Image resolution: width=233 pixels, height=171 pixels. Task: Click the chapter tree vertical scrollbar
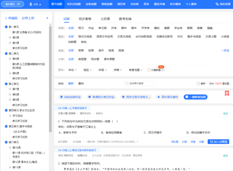pyautogui.click(x=50, y=79)
